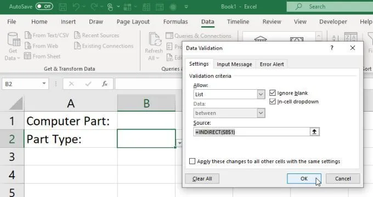Open the Allow dropdown showing List
This screenshot has height=197, width=373.
229,95
